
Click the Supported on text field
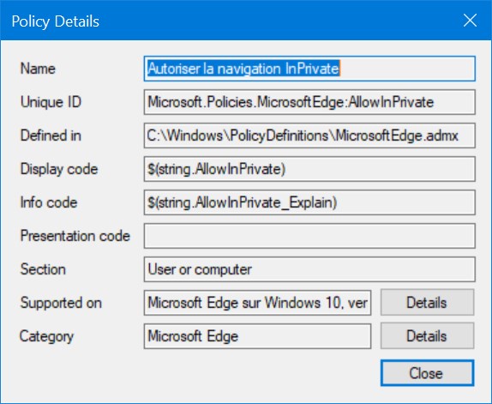point(257,303)
